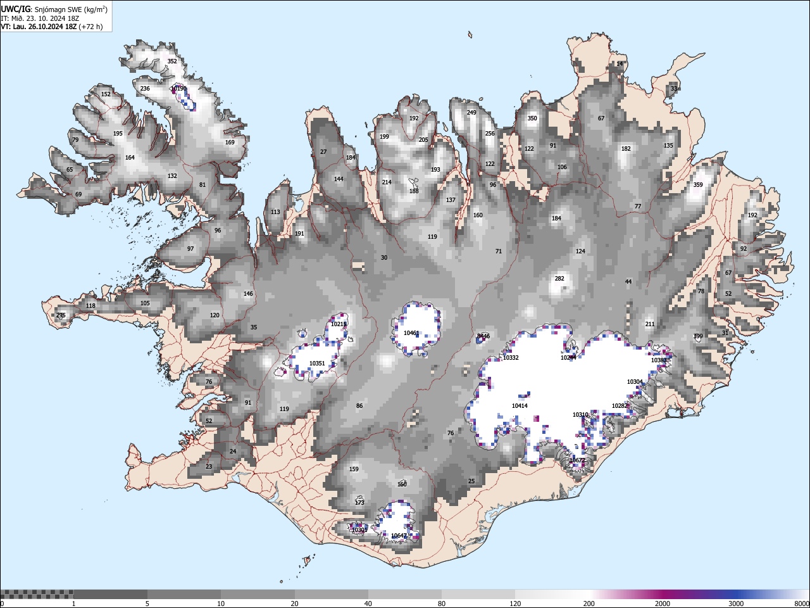Click the map value 359
Image resolution: width=810 pixels, height=608 pixels.
pyautogui.click(x=698, y=185)
